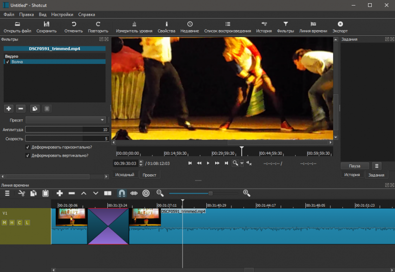This screenshot has height=272, width=395.
Task: Split clip at playhead icon
Action: 108,193
